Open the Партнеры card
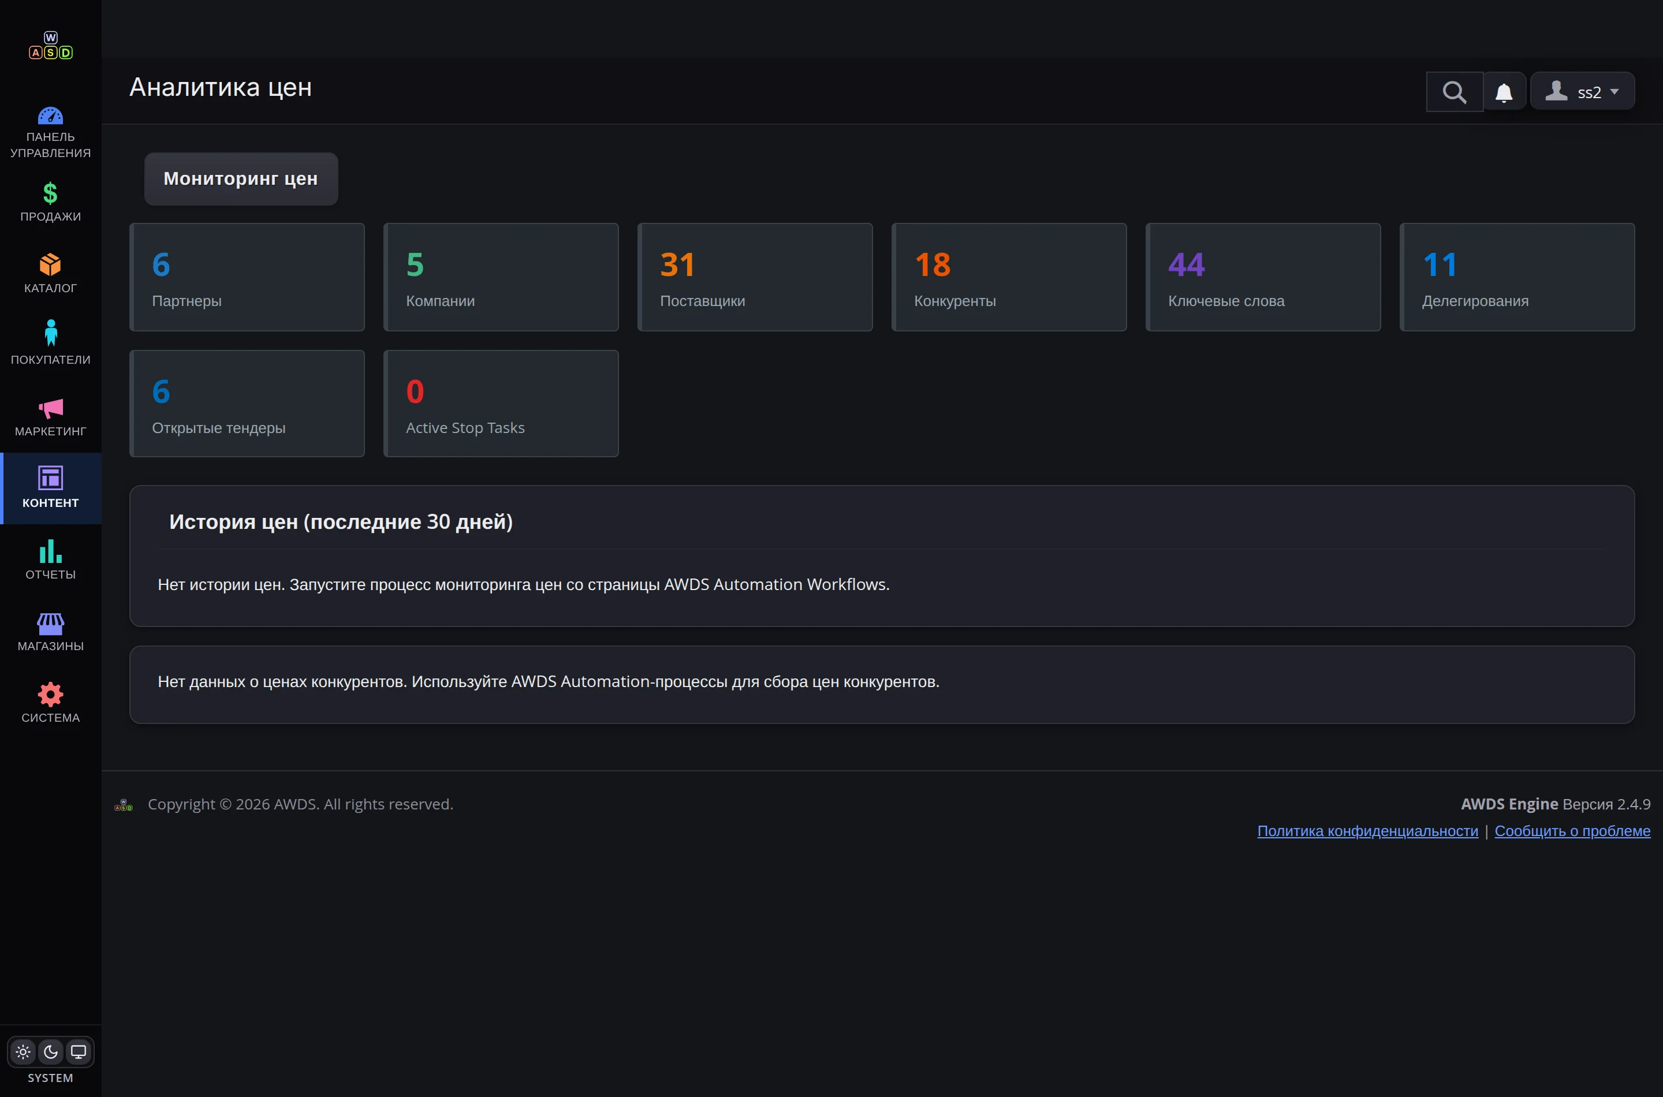Screen dimensions: 1663x1097 (x=247, y=277)
